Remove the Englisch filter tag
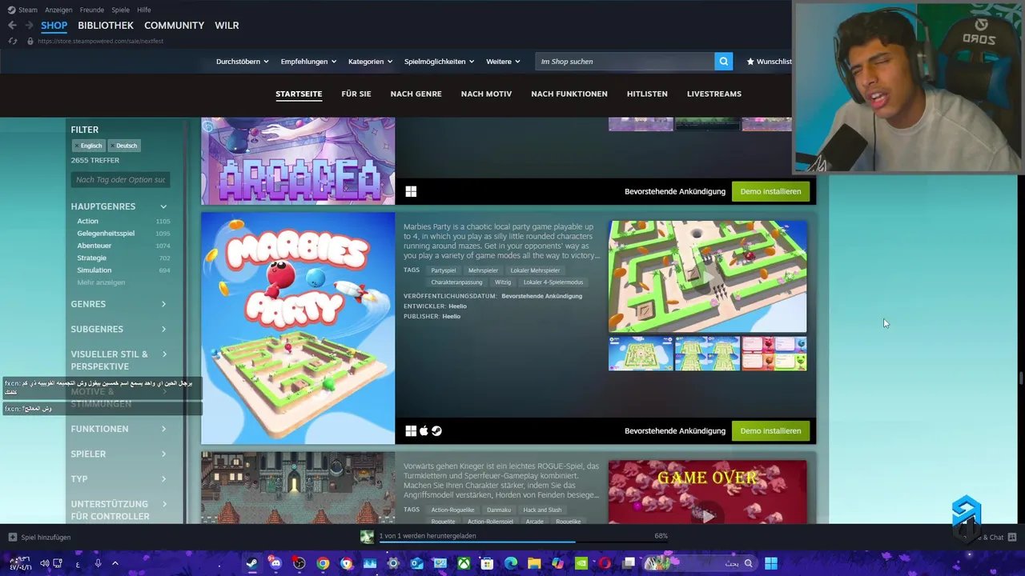 pos(77,146)
